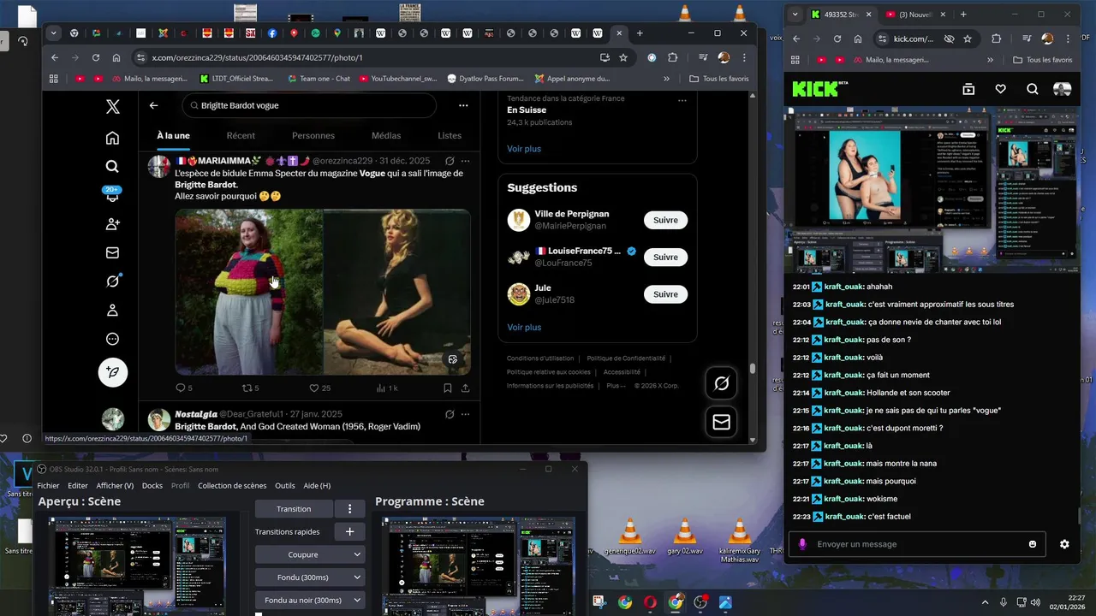1096x616 pixels.
Task: Open emoji picker in Kick chat box
Action: point(1033,544)
